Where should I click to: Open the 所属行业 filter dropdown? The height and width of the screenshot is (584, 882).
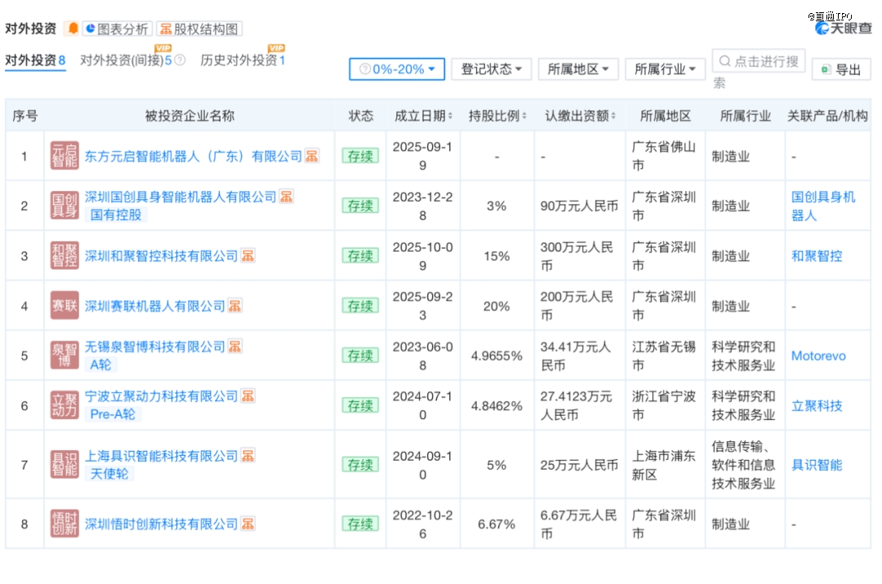pos(666,69)
